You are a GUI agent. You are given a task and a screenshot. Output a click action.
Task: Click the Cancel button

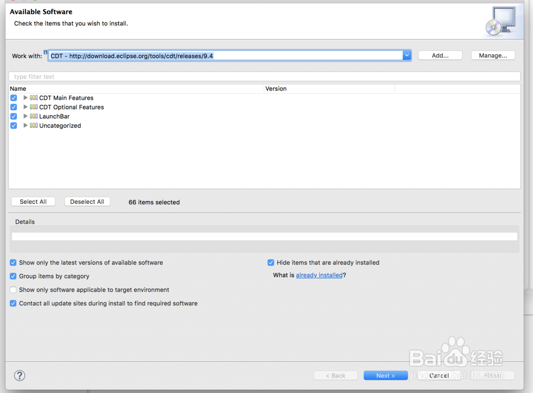[x=439, y=375]
